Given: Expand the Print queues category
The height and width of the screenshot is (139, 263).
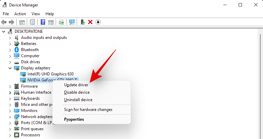Looking at the screenshot, I should pyautogui.click(x=10, y=129).
